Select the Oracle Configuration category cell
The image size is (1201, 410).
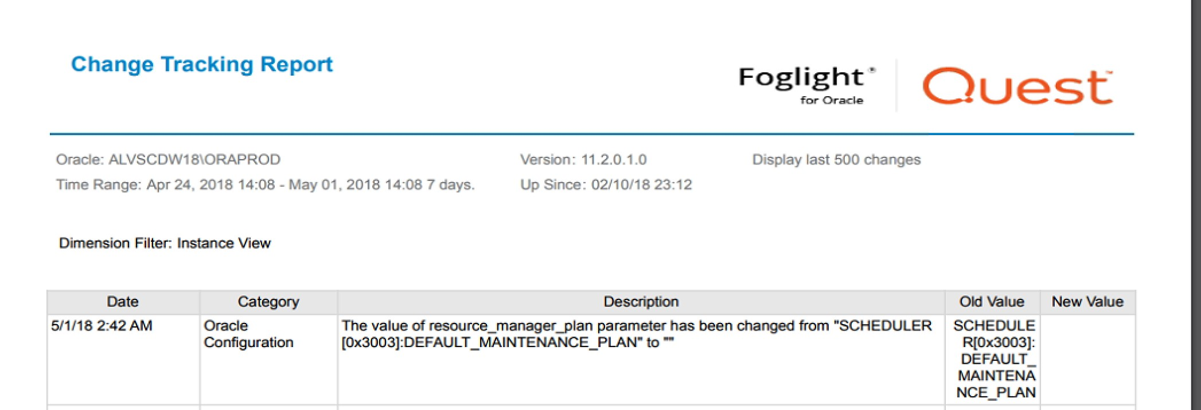248,334
